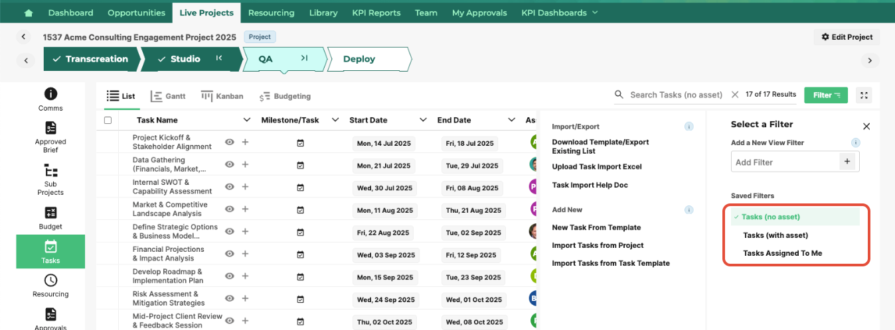Open the Dashboard tab
This screenshot has width=895, height=330.
(x=70, y=13)
